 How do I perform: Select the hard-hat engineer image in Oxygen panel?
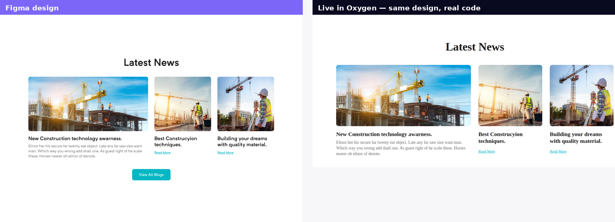[582, 96]
